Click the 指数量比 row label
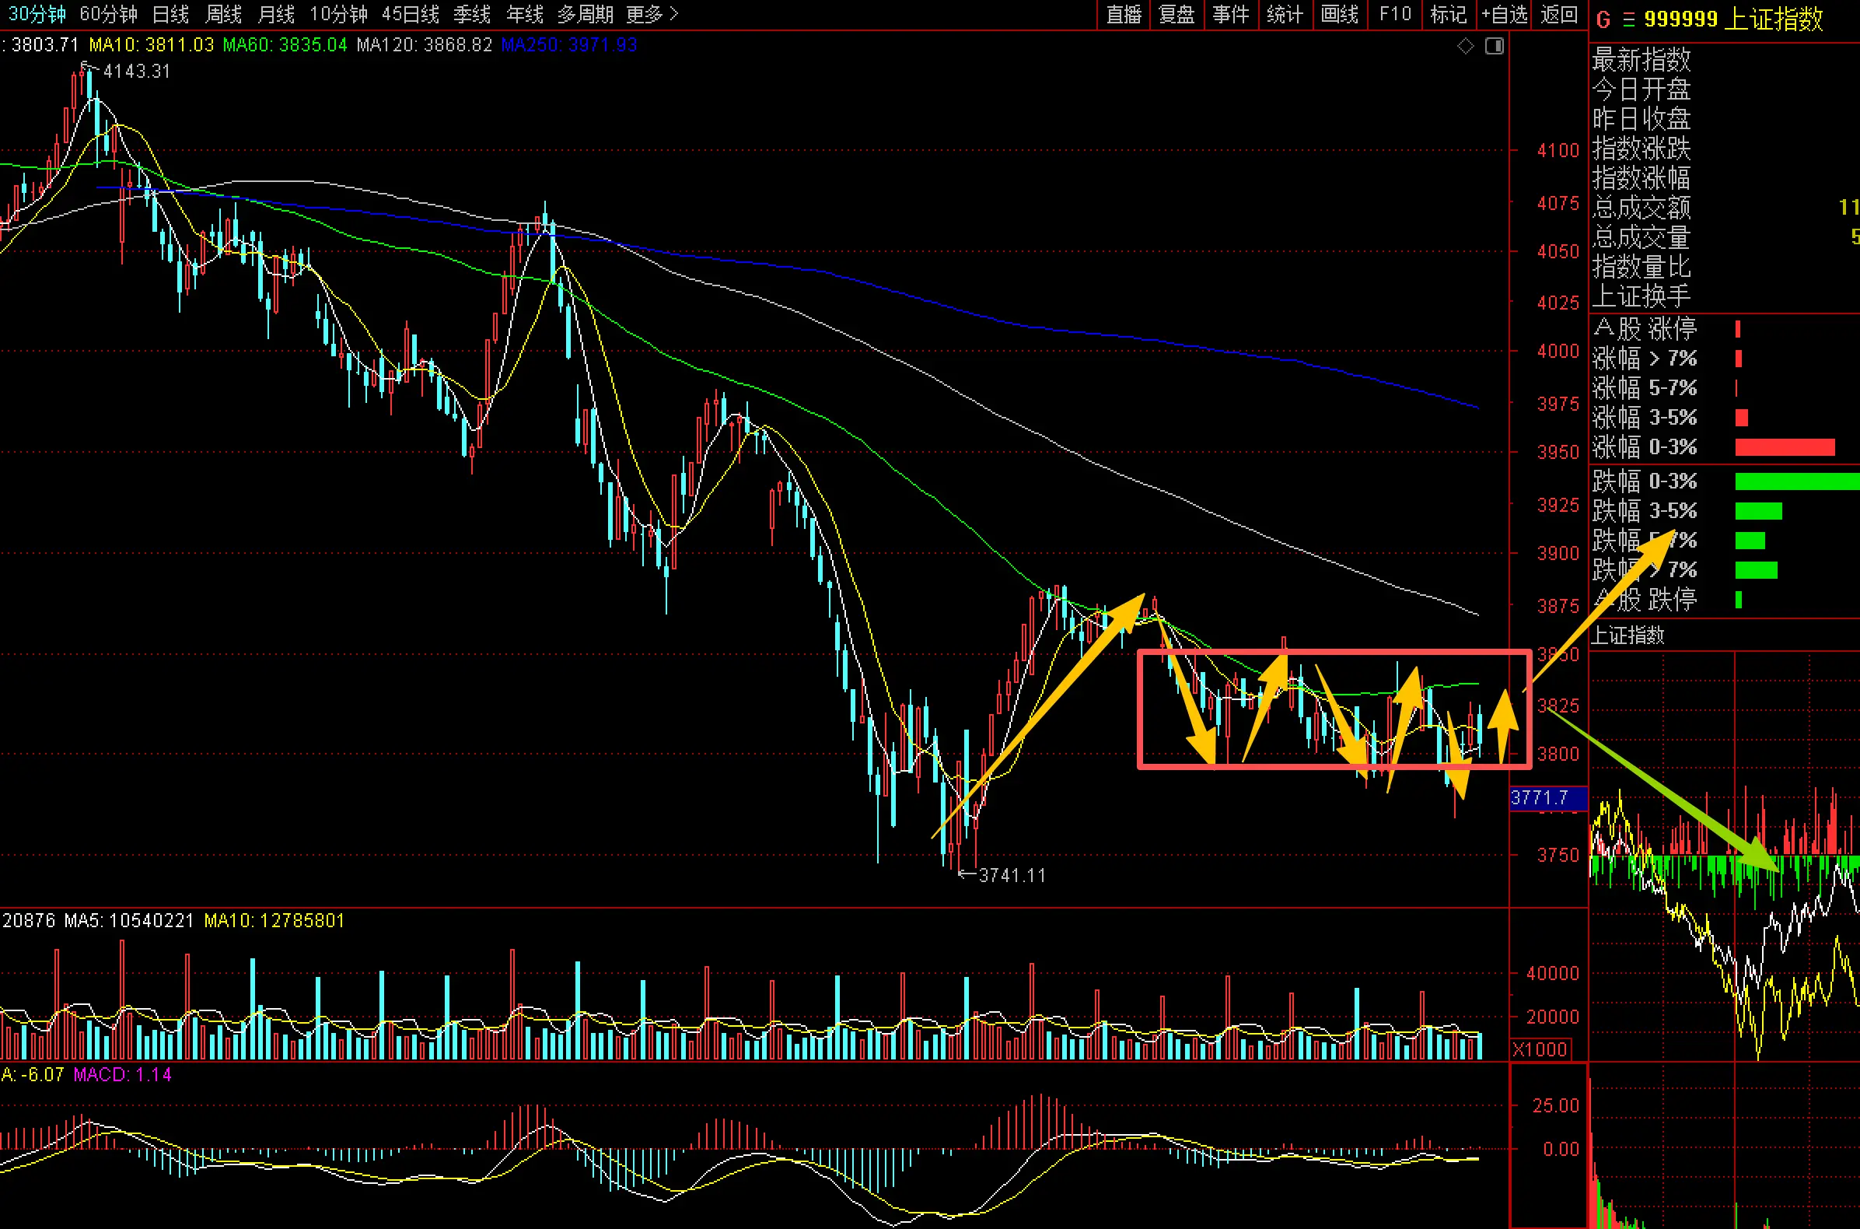The width and height of the screenshot is (1860, 1229). click(1641, 268)
